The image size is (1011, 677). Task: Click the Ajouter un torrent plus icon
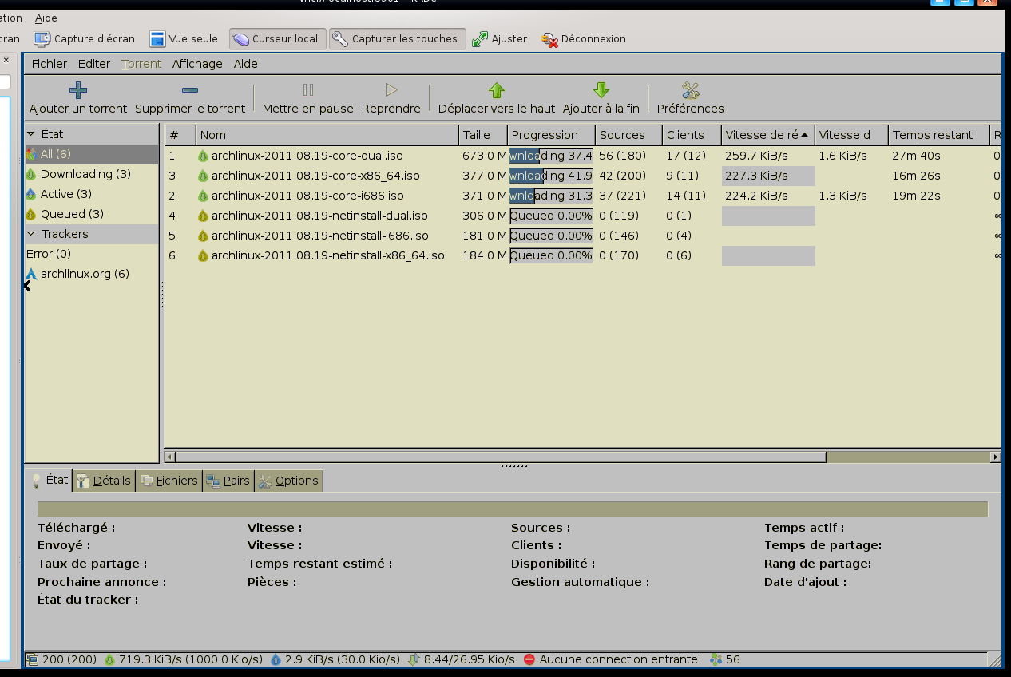78,90
